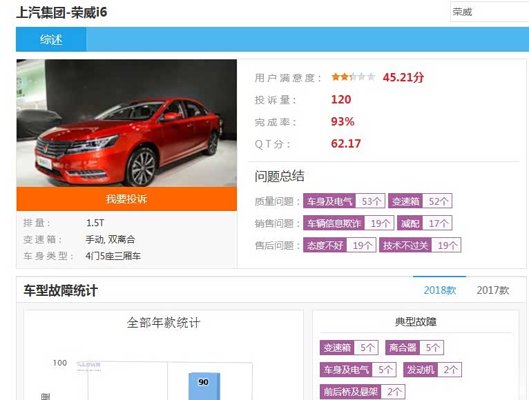Select the 变速箱 52个 quality tag

(x=420, y=201)
